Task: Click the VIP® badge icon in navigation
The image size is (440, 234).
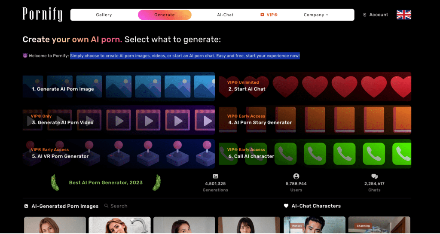Action: 262,15
